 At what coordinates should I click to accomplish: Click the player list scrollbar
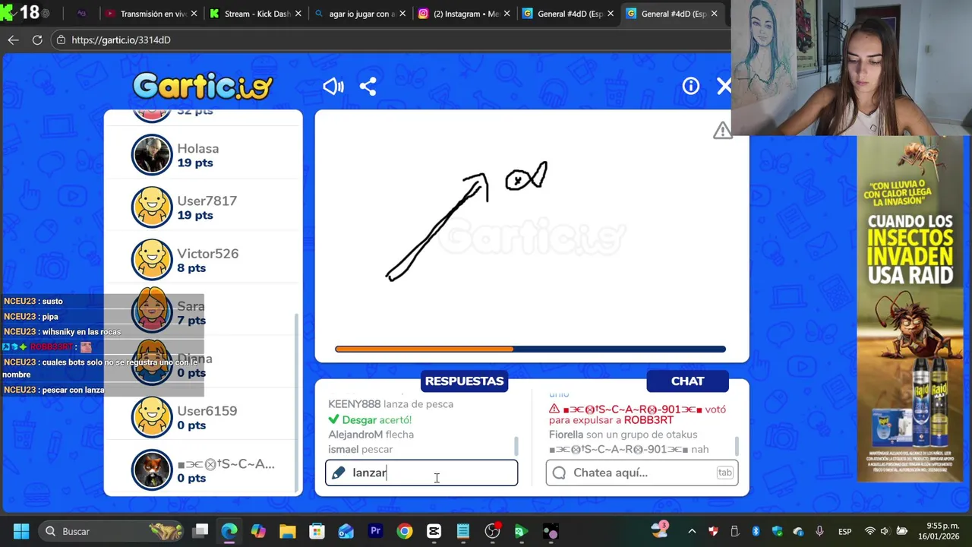coord(296,403)
